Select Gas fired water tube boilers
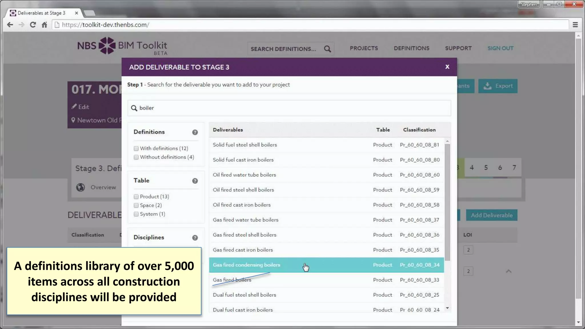This screenshot has height=329, width=585. tap(326, 220)
